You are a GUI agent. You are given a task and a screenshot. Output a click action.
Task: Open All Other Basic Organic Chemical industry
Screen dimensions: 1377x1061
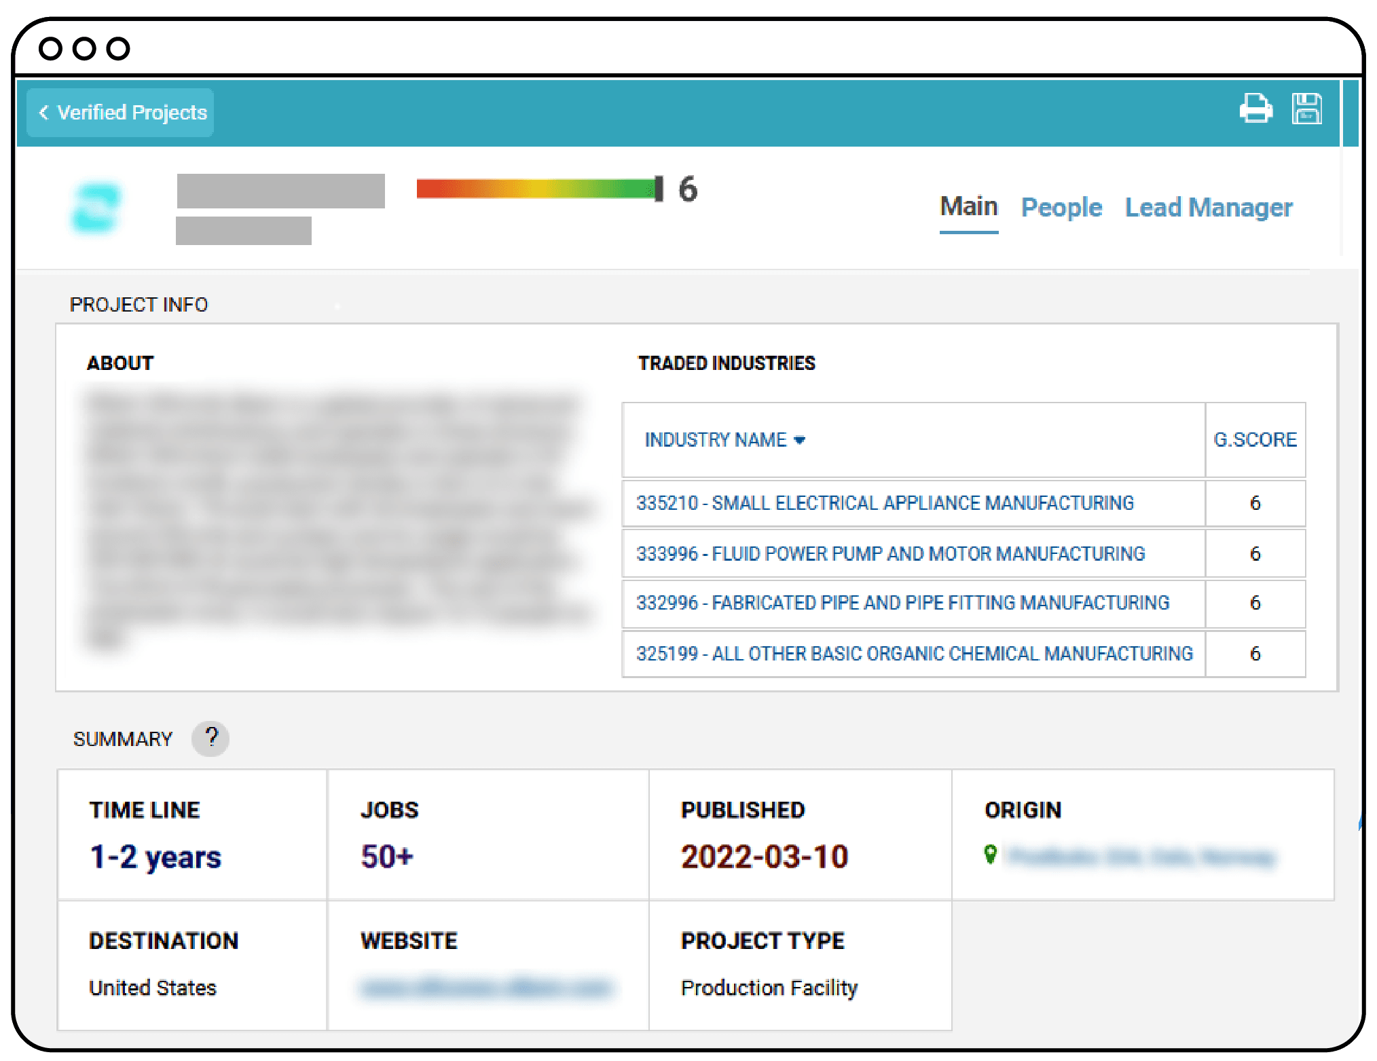[x=914, y=654]
